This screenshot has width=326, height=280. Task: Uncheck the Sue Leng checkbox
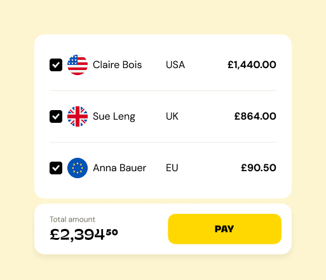(56, 116)
